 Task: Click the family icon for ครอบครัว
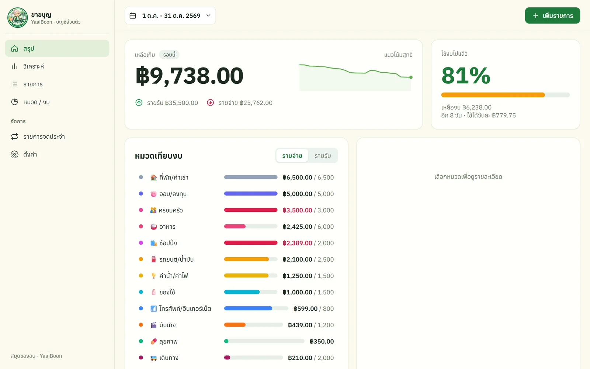(x=153, y=210)
